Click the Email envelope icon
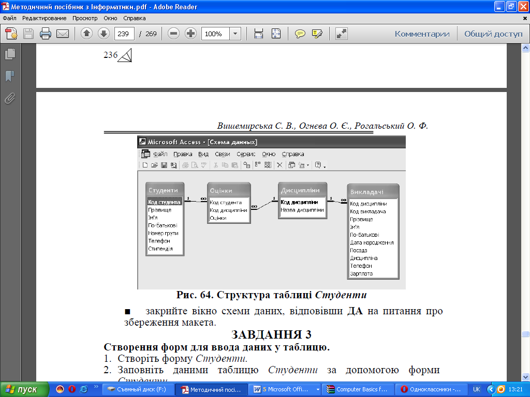Viewport: 530px width, 397px height. [63, 34]
